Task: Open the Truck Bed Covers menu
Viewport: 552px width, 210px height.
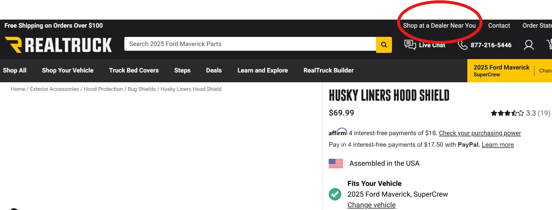Action: click(x=134, y=70)
